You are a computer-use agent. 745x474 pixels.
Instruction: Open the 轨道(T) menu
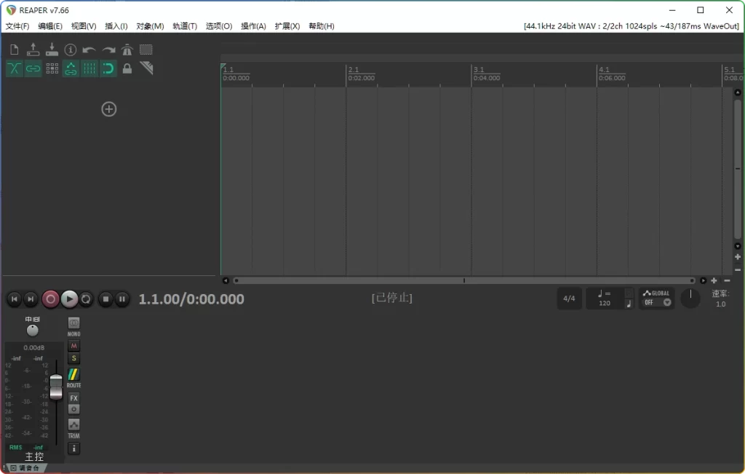pos(185,25)
